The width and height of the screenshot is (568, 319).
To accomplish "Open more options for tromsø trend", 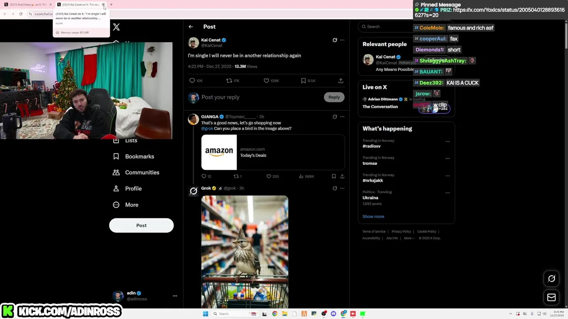I will pos(447,159).
